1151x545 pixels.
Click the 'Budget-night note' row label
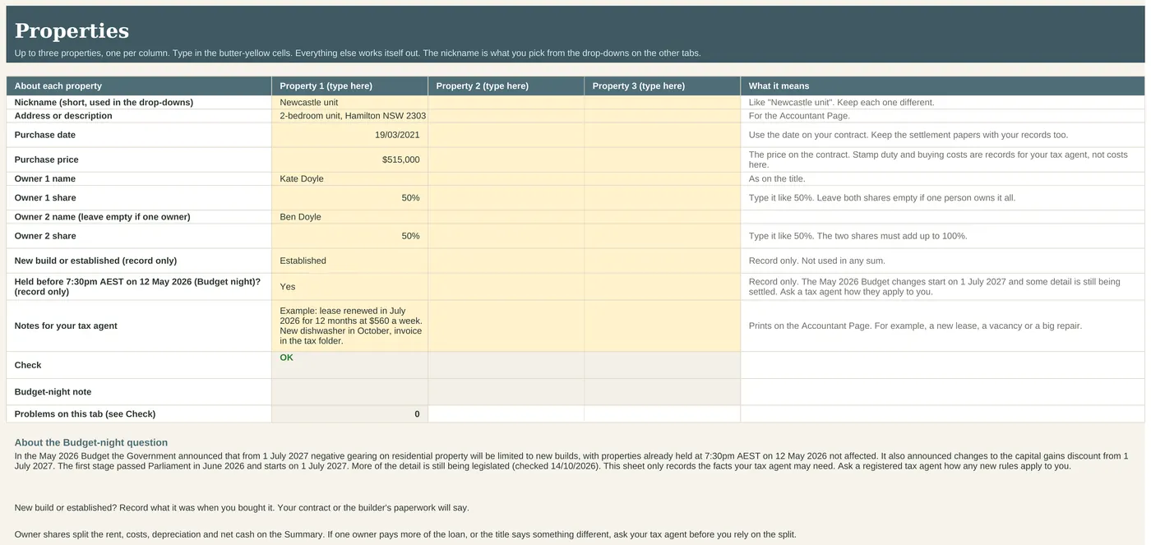53,392
